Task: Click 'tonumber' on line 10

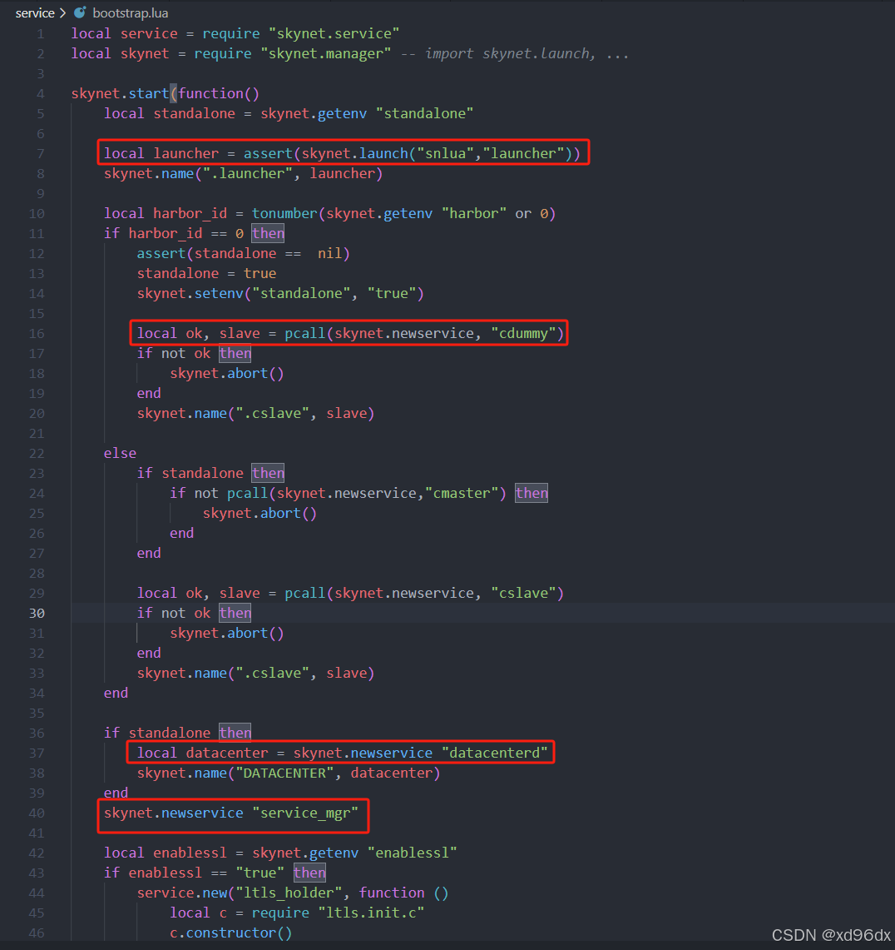Action: tap(284, 213)
